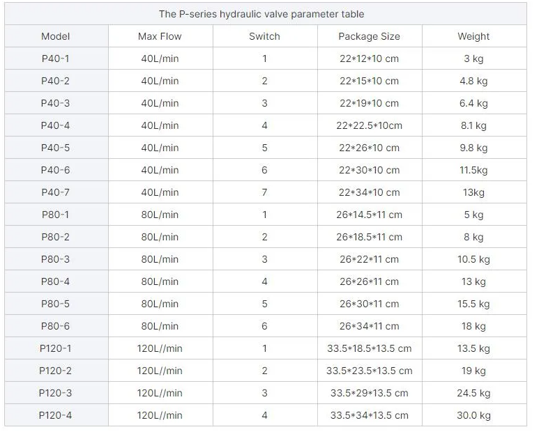Select the 22*12*10 cm package size cell
The height and width of the screenshot is (441, 539).
click(x=369, y=59)
